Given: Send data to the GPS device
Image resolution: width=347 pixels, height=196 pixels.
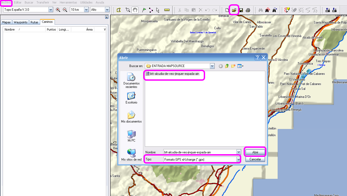Looking at the screenshot, I should 327,10.
